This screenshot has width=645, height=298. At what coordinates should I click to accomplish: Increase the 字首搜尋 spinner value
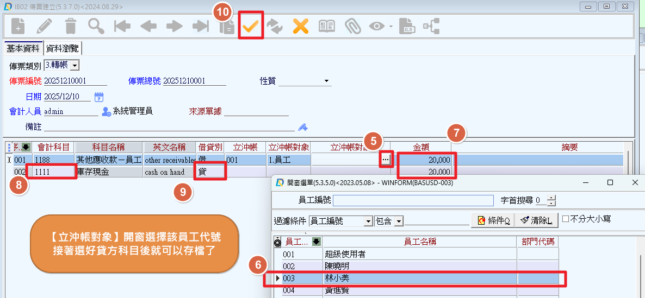coord(552,198)
